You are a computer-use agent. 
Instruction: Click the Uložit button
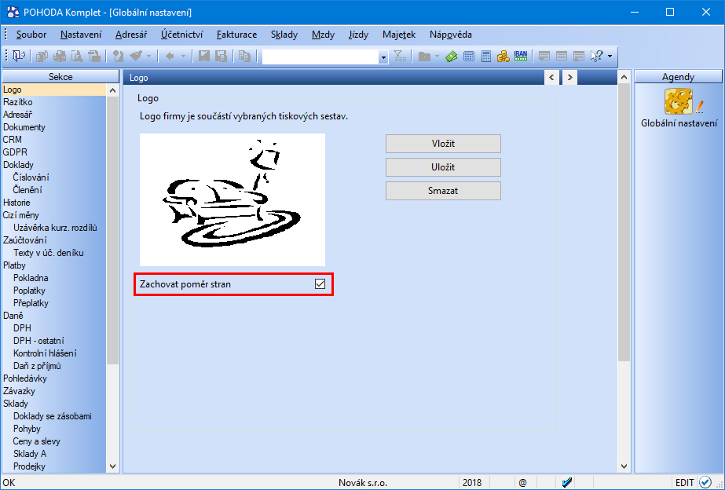point(444,167)
